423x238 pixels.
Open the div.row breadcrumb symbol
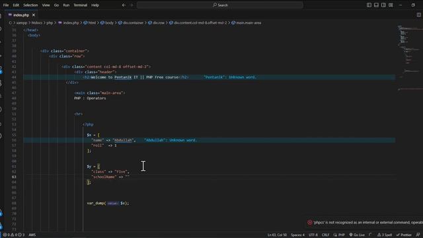(156, 23)
